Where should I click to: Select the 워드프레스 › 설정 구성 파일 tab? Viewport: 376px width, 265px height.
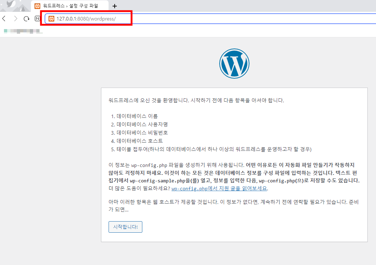coord(69,6)
